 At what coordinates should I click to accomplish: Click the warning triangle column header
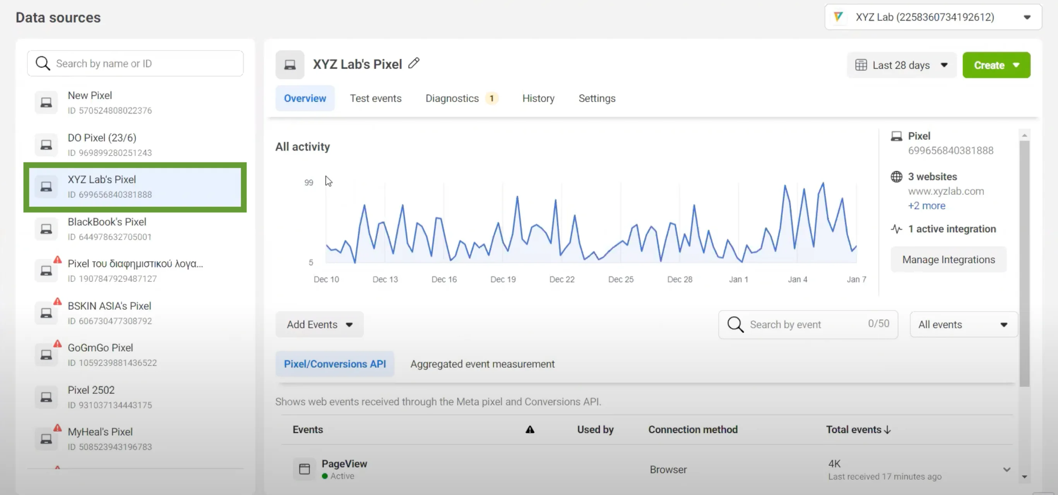(530, 429)
